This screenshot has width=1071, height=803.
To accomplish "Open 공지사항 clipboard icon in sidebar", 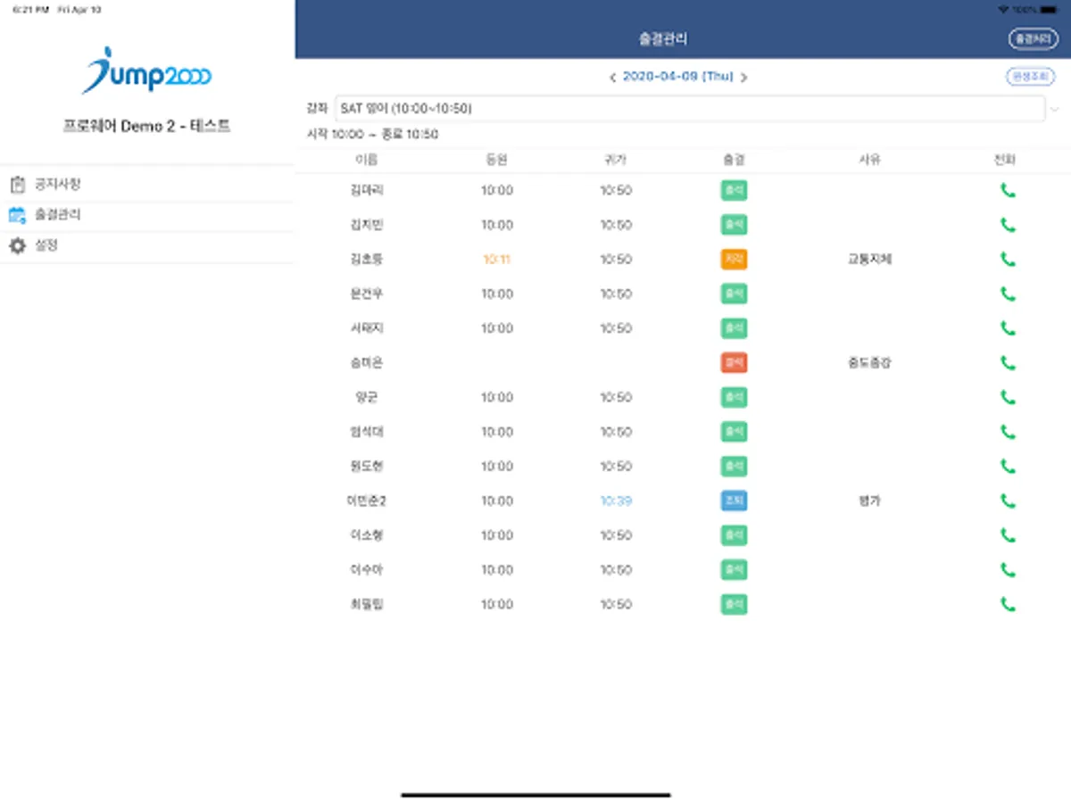I will point(17,185).
